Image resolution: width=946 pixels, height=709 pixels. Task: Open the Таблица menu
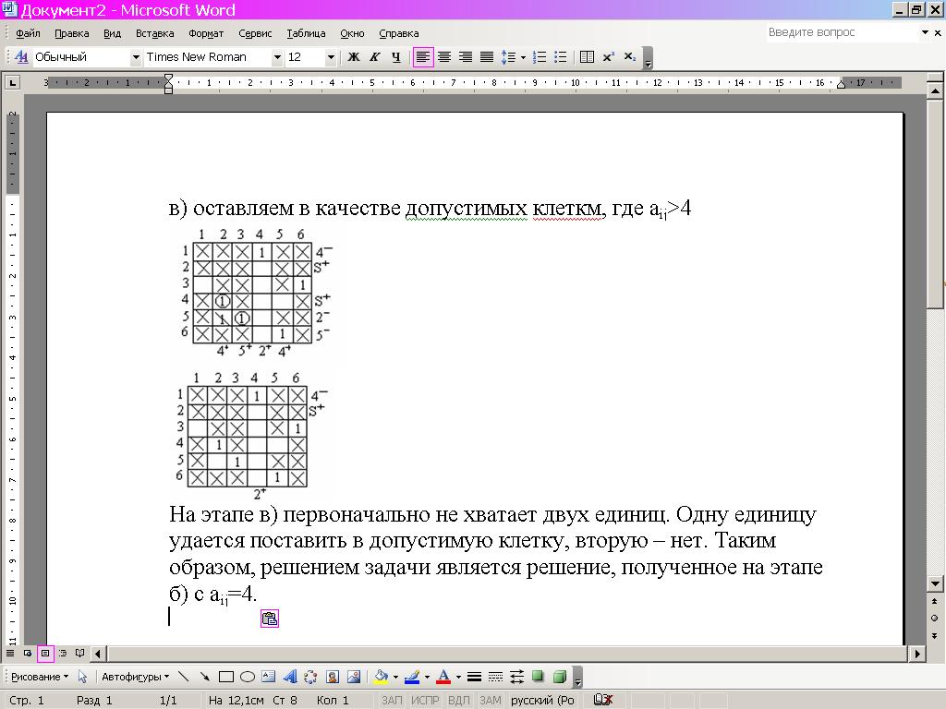[x=306, y=33]
